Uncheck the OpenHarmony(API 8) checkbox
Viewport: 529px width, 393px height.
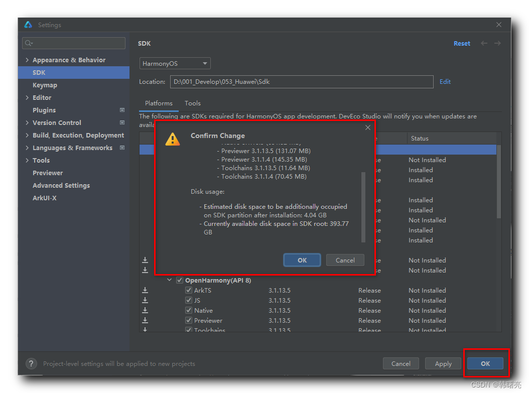[180, 281]
